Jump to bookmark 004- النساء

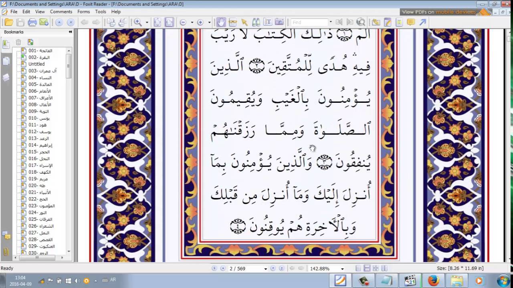(40, 78)
